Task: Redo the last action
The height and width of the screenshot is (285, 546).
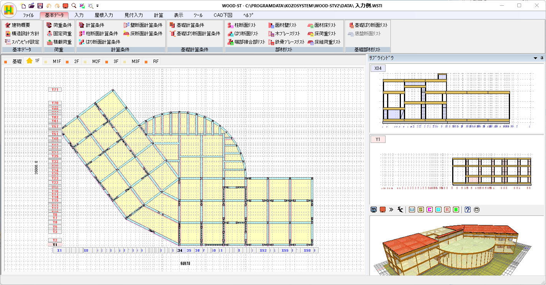Action: [x=57, y=6]
